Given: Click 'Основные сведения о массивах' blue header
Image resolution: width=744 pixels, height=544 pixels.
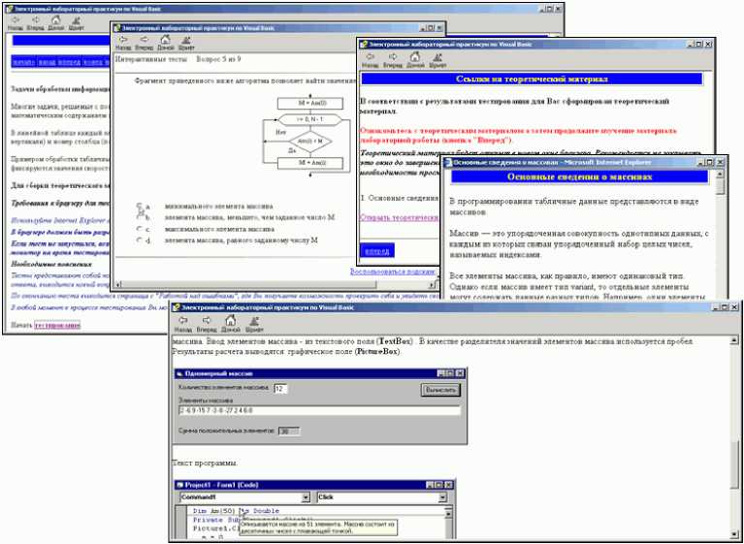Looking at the screenshot, I should [x=579, y=176].
